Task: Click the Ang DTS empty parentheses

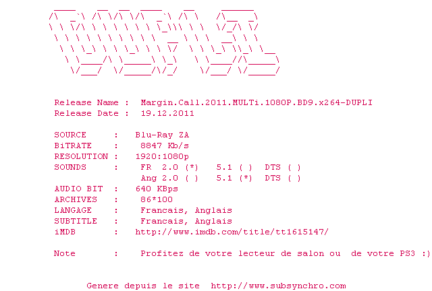Action: (x=294, y=179)
